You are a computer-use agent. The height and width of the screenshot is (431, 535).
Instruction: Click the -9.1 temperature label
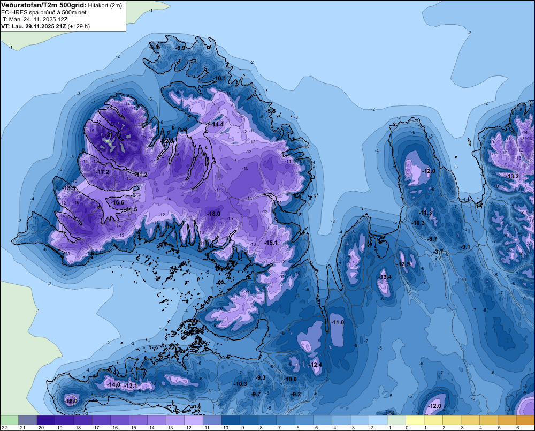click(465, 247)
